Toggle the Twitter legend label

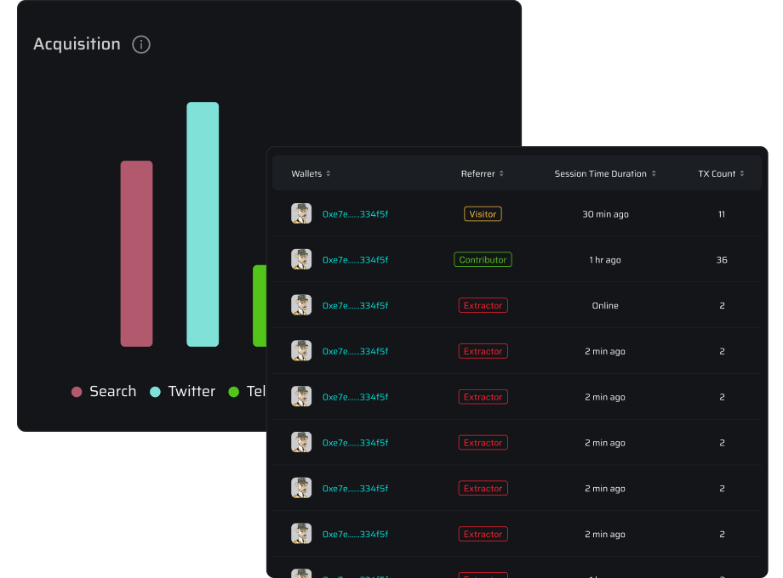tap(191, 392)
